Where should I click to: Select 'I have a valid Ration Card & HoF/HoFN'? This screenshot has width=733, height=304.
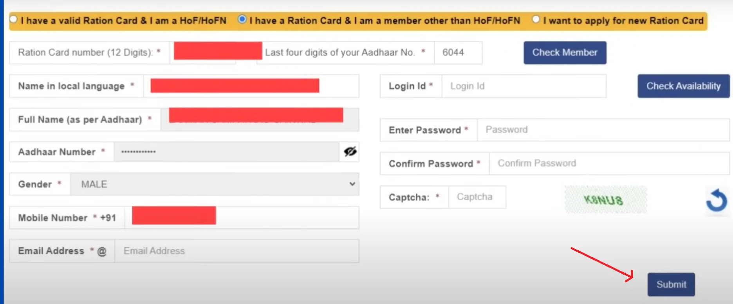click(14, 19)
